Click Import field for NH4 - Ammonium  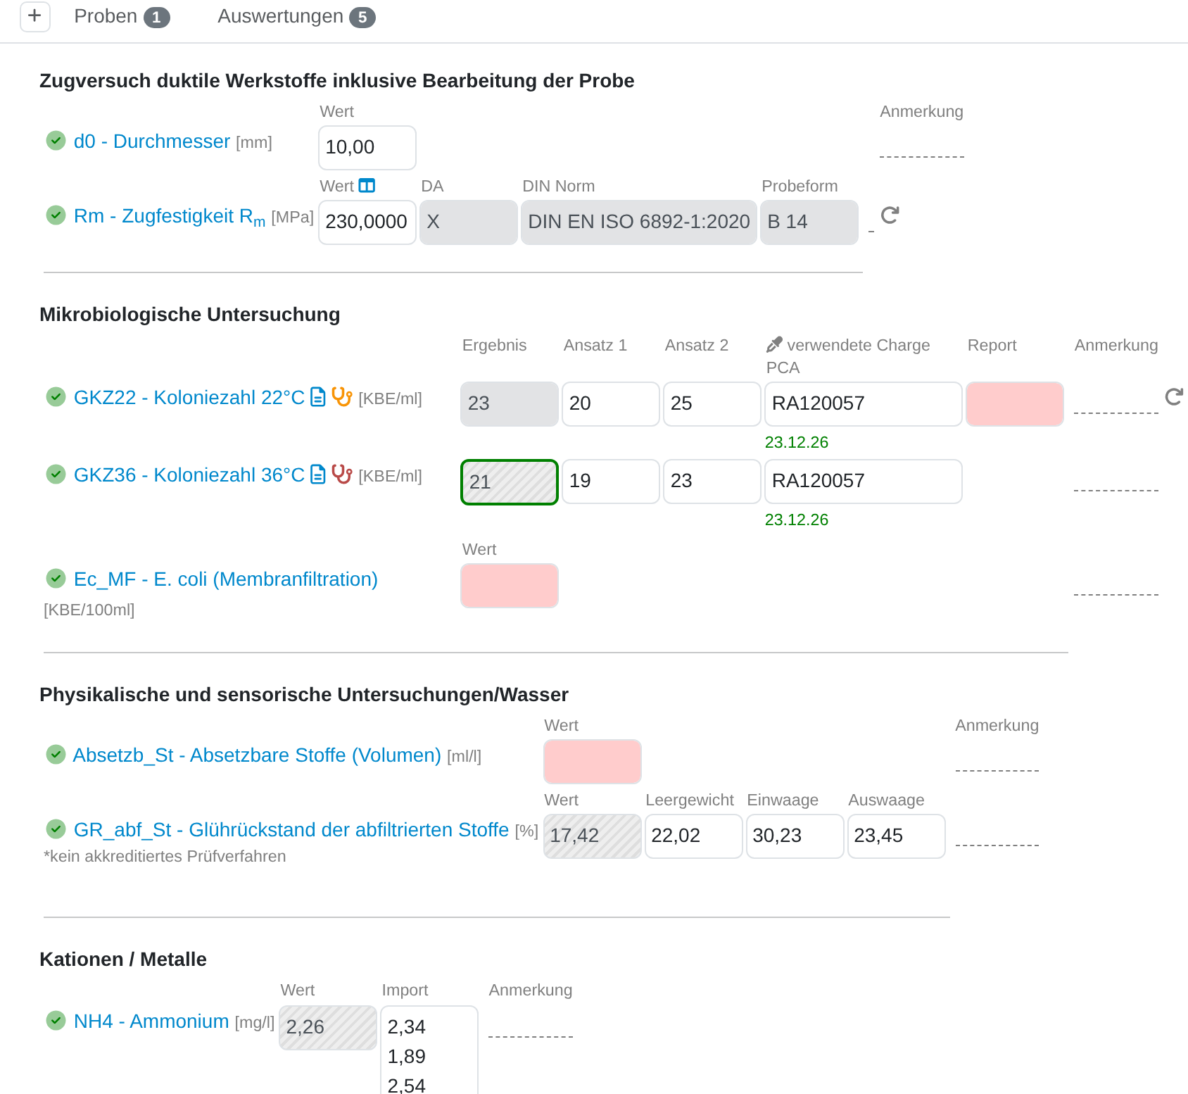429,1050
